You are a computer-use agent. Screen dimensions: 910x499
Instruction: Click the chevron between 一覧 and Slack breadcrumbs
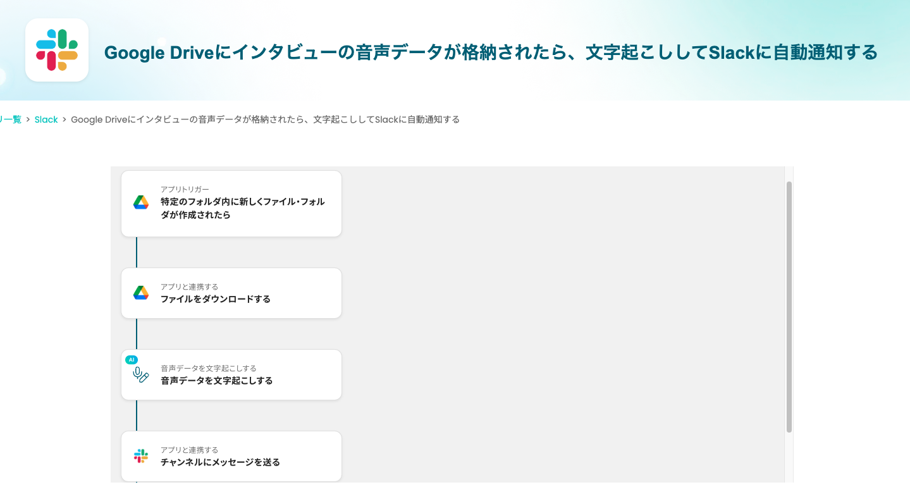point(28,119)
